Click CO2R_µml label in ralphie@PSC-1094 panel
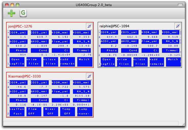 tap(109, 32)
